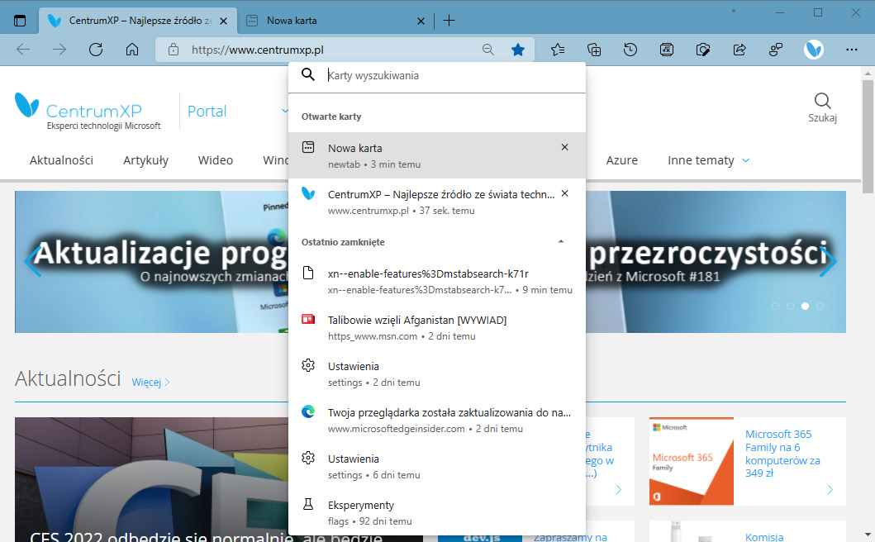The image size is (875, 542).
Task: Open the CES 2022 article image
Action: 152,479
